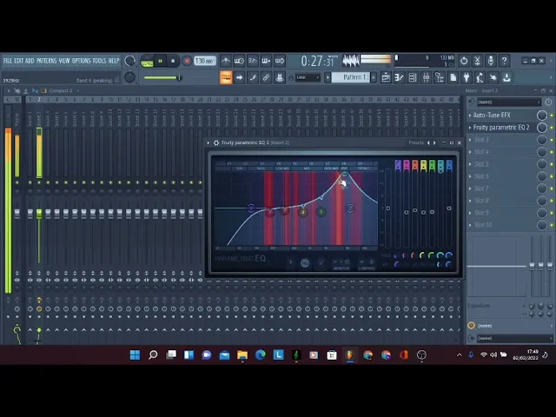Toggle the metronome icon in the toolbar

pyautogui.click(x=226, y=61)
